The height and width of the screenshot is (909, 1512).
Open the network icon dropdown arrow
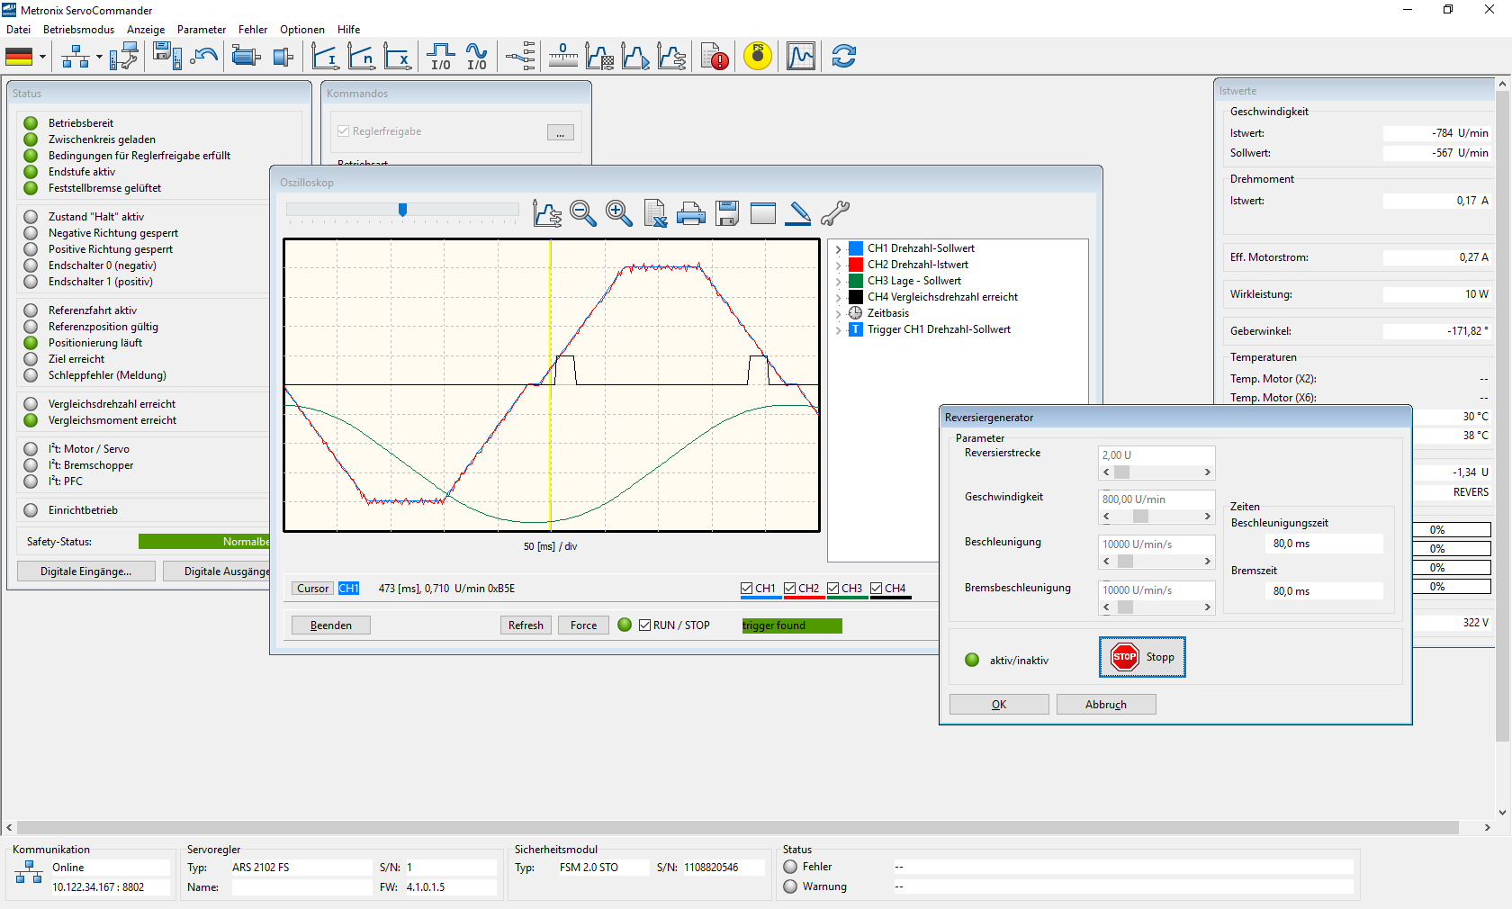99,57
